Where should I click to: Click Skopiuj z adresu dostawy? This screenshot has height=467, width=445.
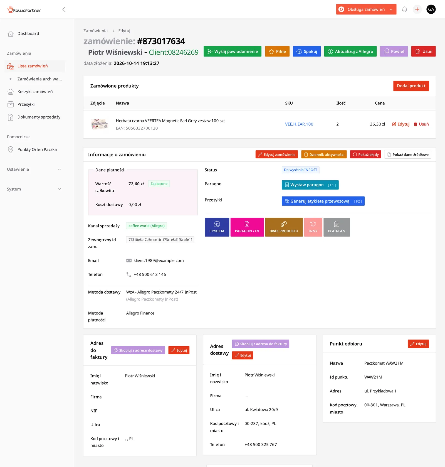[138, 350]
